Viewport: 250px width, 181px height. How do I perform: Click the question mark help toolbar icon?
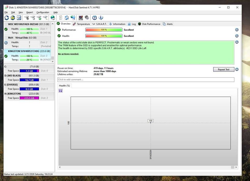(x=95, y=18)
